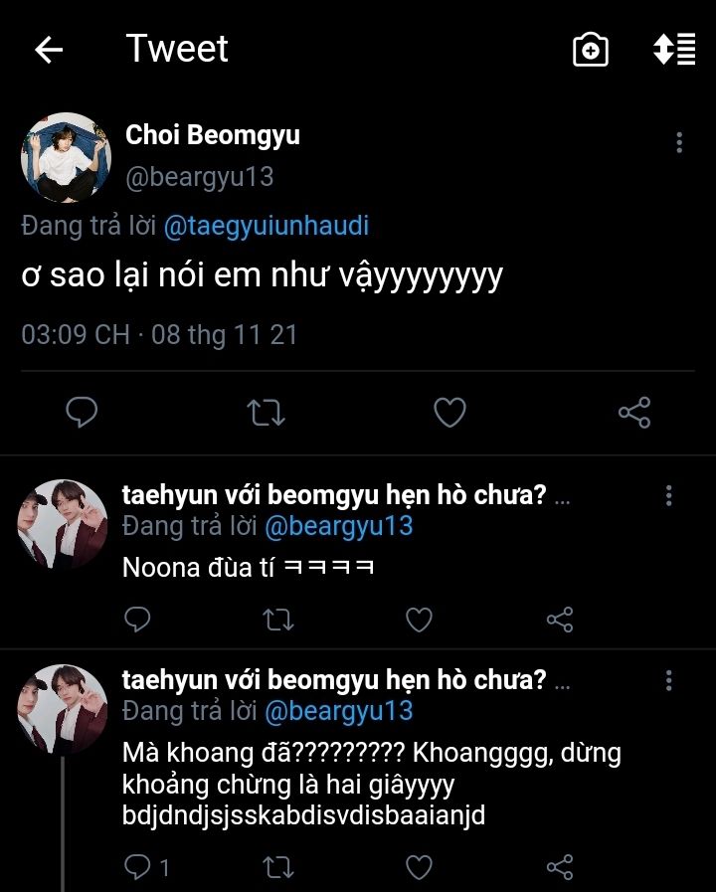Go back using the arrow icon
This screenshot has width=716, height=892.
click(49, 51)
